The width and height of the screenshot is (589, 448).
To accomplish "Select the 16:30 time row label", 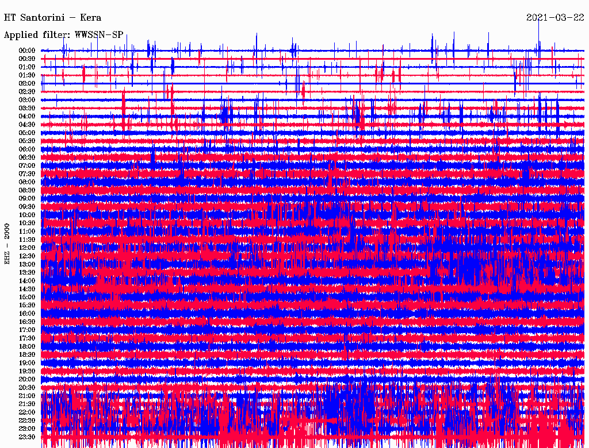I will point(27,322).
